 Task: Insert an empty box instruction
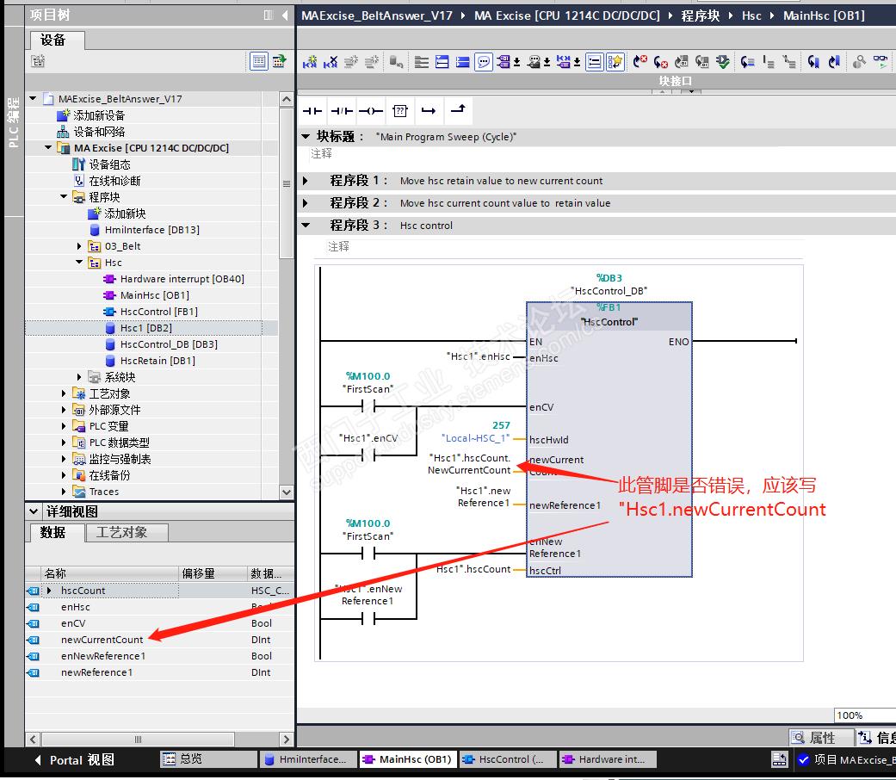pyautogui.click(x=400, y=111)
